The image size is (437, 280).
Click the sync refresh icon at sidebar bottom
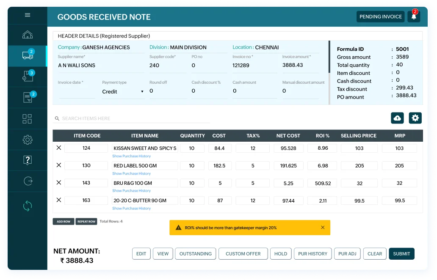(27, 206)
